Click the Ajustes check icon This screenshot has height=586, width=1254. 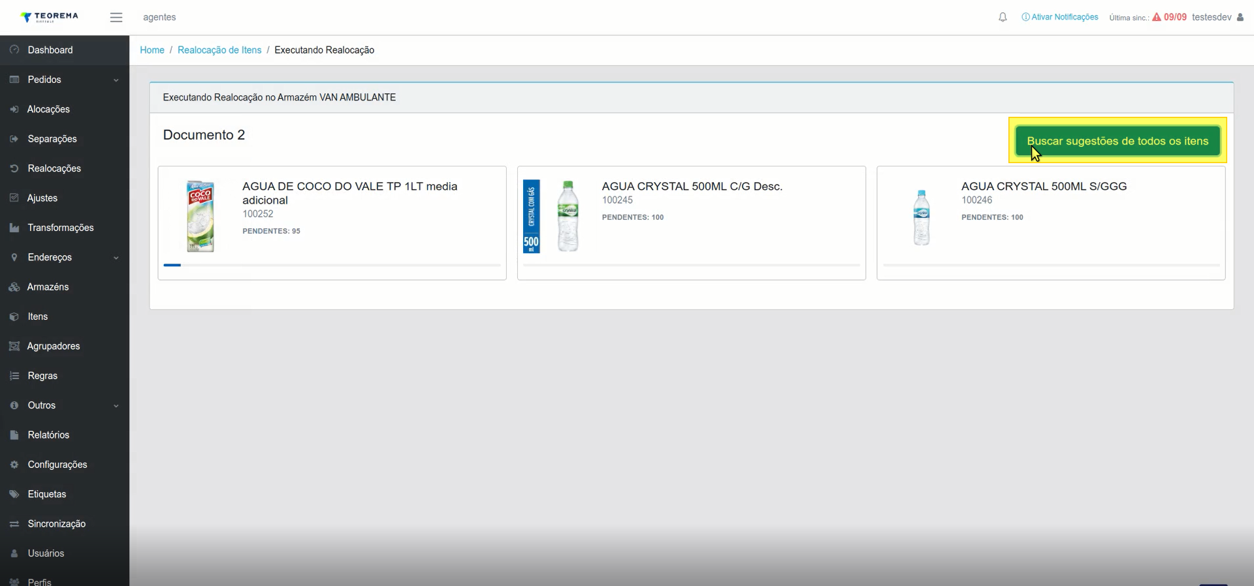(x=14, y=198)
